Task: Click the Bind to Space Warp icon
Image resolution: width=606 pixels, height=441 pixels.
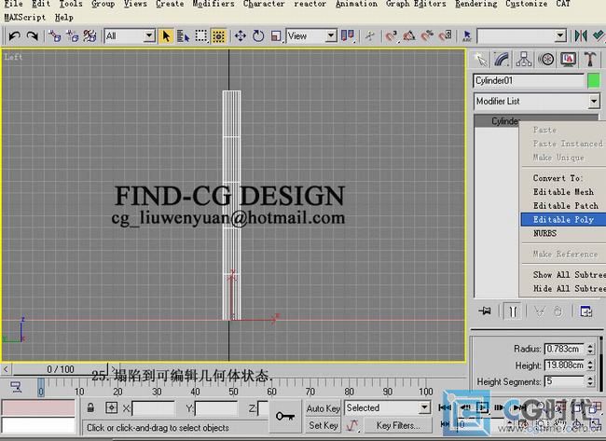Action: [x=90, y=36]
